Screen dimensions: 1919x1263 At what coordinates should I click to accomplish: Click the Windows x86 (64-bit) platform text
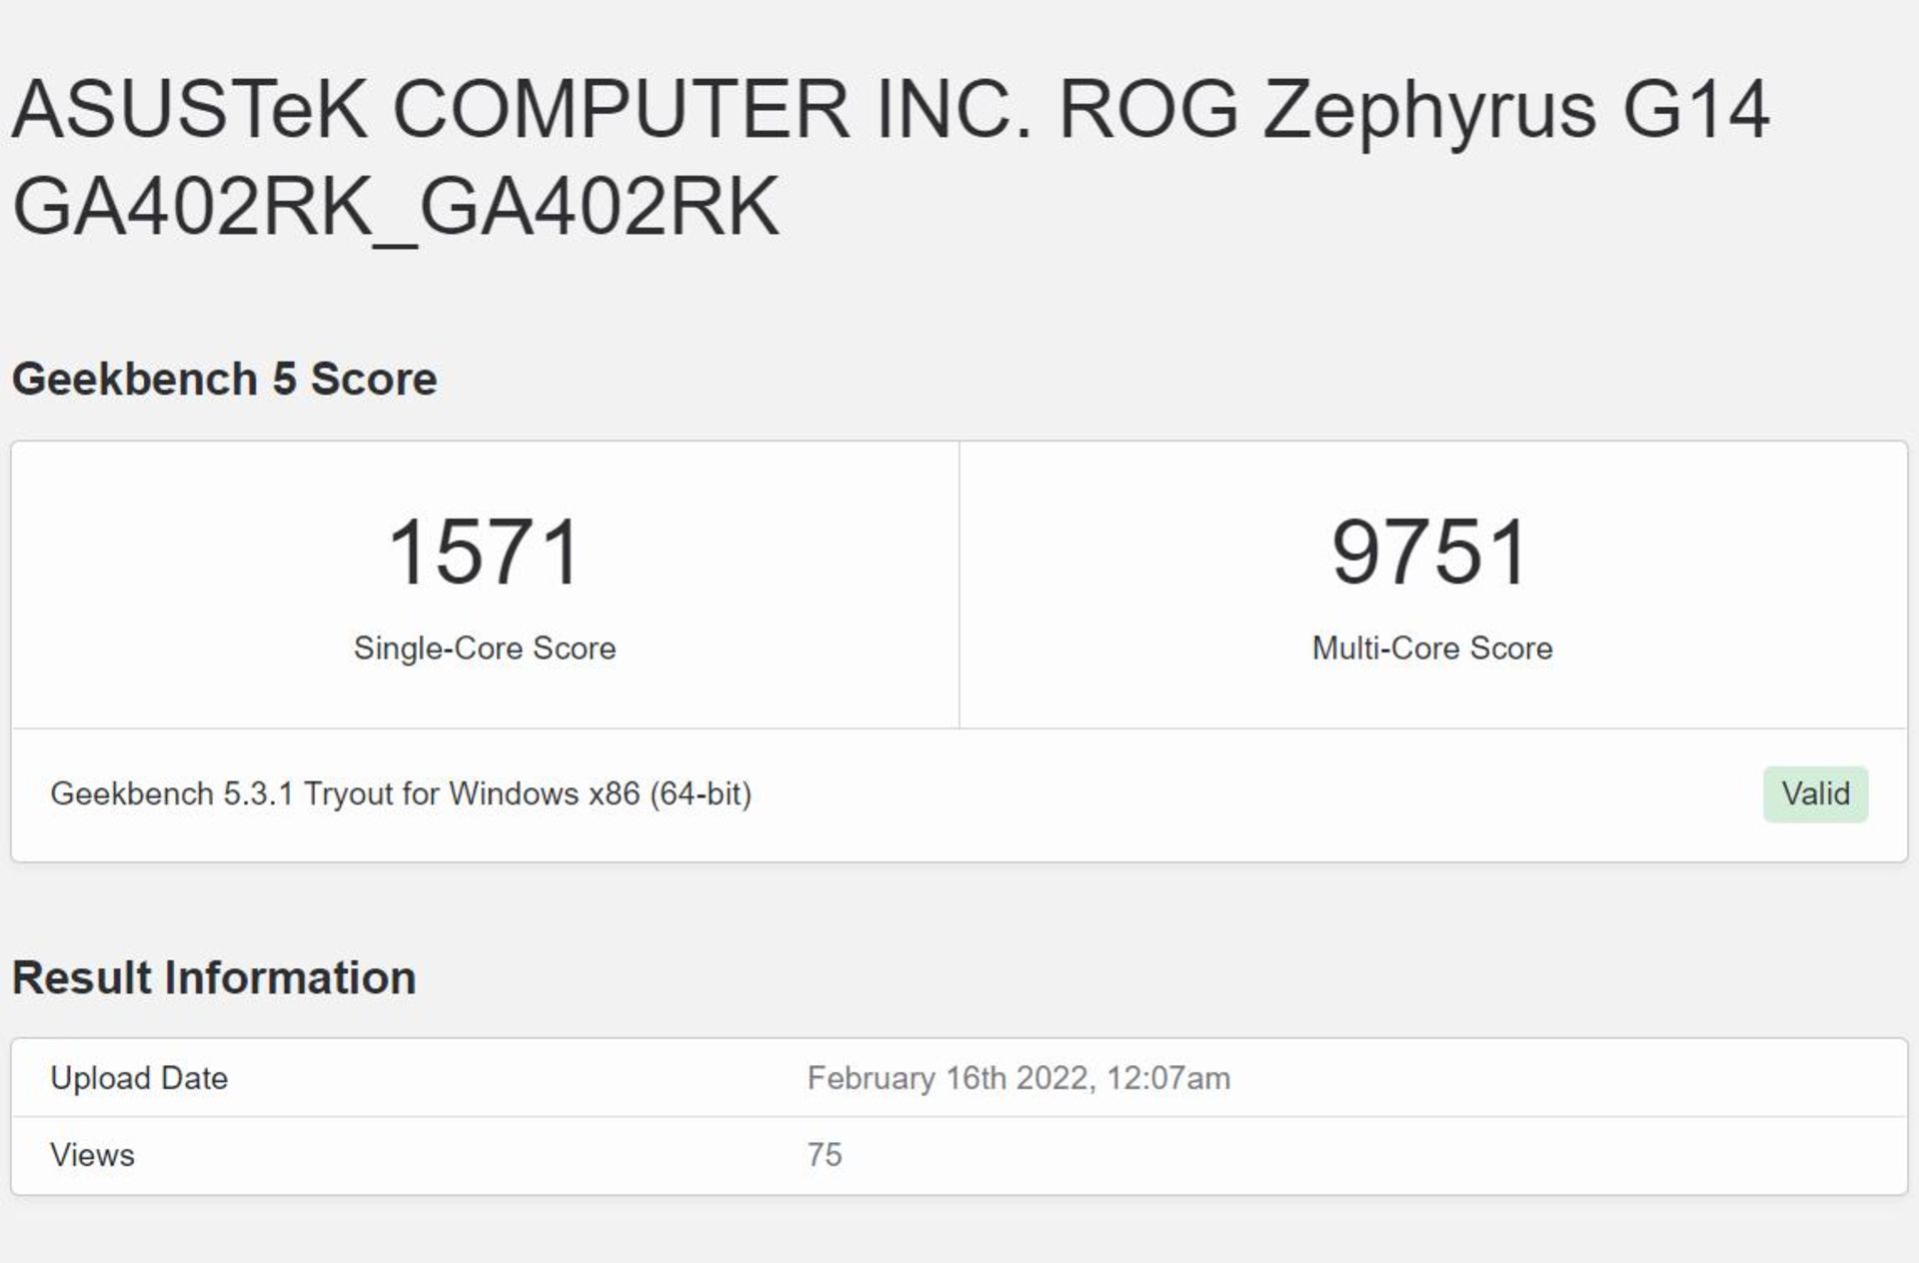pos(600,794)
